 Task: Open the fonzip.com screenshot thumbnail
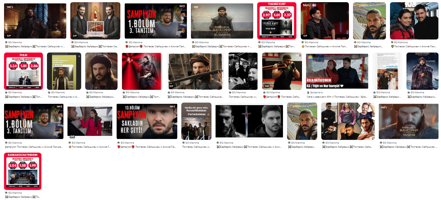pyautogui.click(x=387, y=71)
